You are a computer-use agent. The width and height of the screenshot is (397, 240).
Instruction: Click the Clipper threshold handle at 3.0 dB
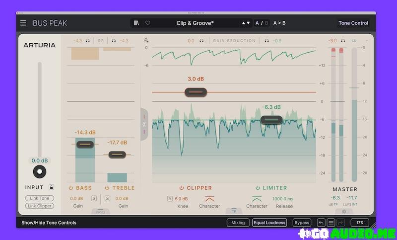pyautogui.click(x=196, y=92)
